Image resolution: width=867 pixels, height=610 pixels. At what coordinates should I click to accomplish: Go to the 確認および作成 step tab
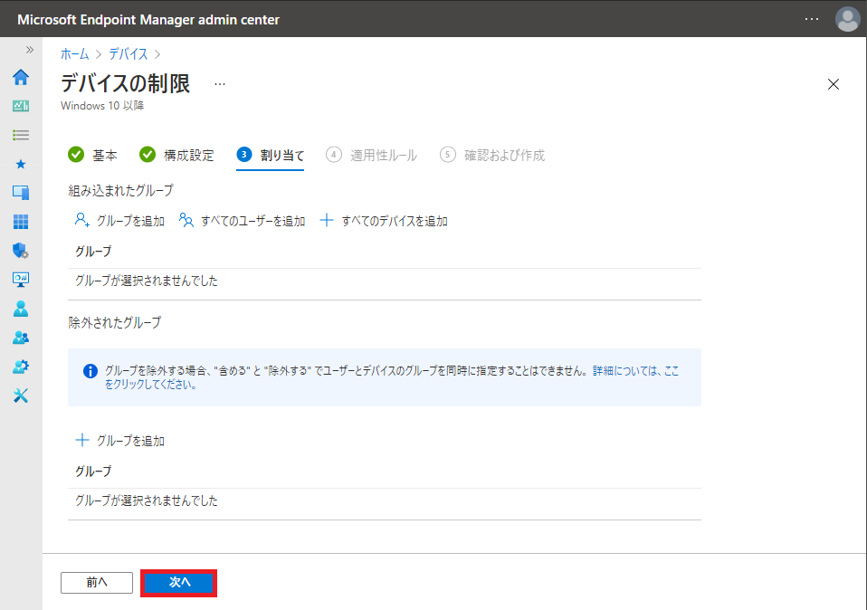pyautogui.click(x=492, y=156)
